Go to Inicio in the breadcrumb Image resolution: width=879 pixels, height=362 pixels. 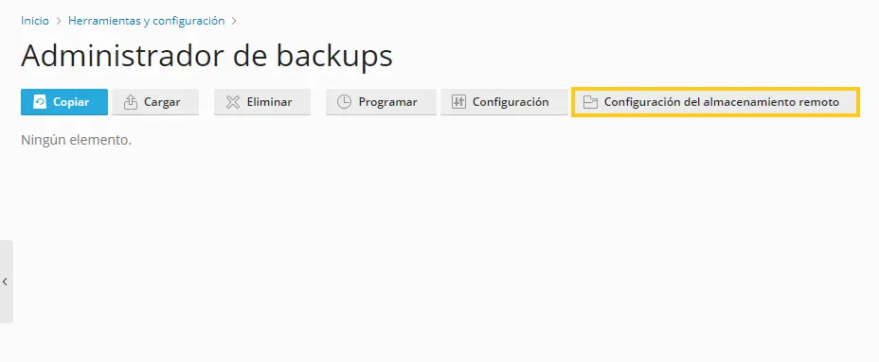point(35,21)
